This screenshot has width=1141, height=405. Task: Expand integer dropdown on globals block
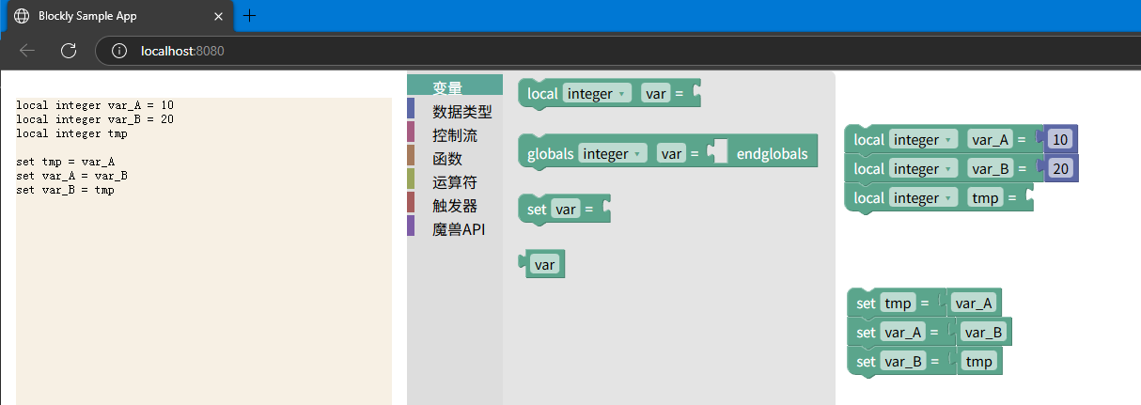[x=613, y=153]
